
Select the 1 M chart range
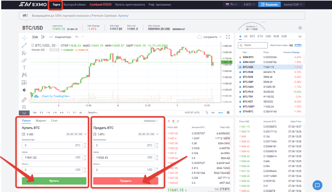point(48,113)
